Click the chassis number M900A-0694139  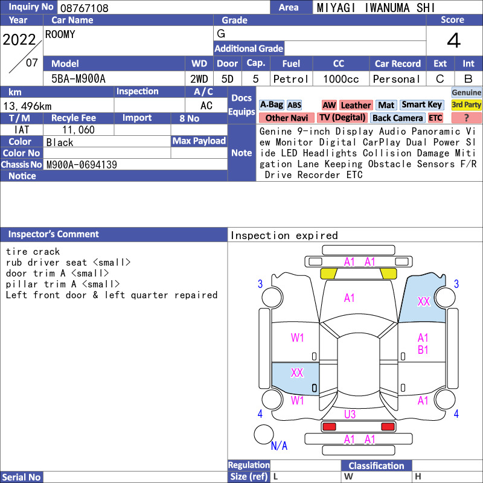82,165
